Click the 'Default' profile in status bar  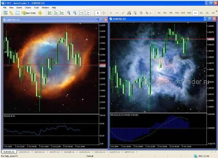(x=90, y=156)
